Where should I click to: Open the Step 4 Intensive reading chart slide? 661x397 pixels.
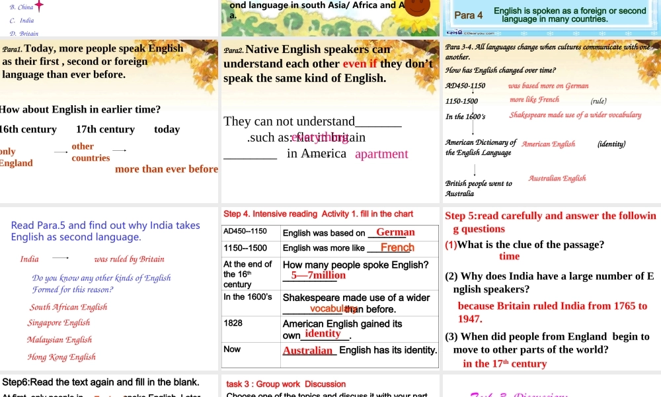(x=330, y=288)
